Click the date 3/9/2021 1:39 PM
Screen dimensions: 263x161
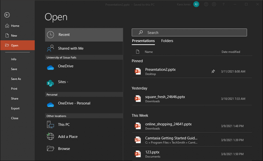tap(232, 140)
